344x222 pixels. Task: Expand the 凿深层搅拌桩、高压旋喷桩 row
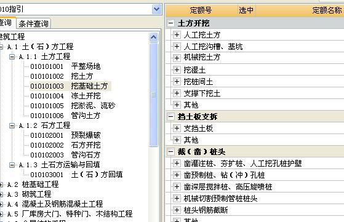coord(177,187)
